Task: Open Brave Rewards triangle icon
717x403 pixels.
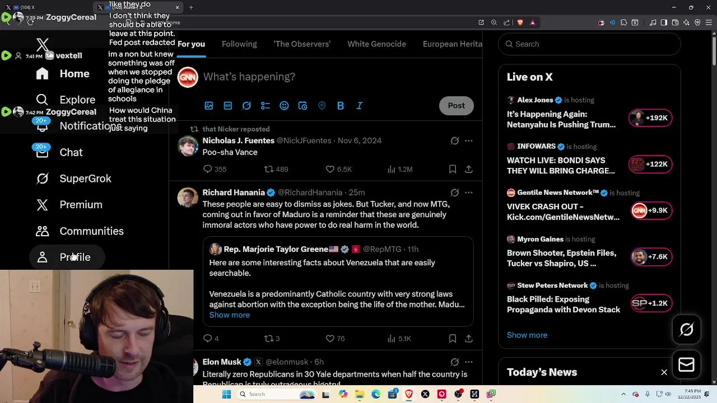Action: coord(532,22)
